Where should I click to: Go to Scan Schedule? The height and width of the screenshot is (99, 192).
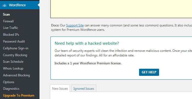(13, 62)
